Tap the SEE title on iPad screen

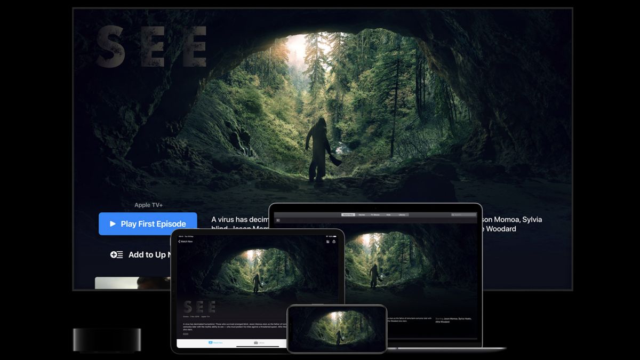pyautogui.click(x=199, y=307)
